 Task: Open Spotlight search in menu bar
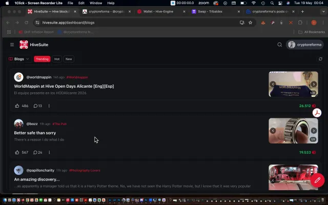[x=272, y=3]
